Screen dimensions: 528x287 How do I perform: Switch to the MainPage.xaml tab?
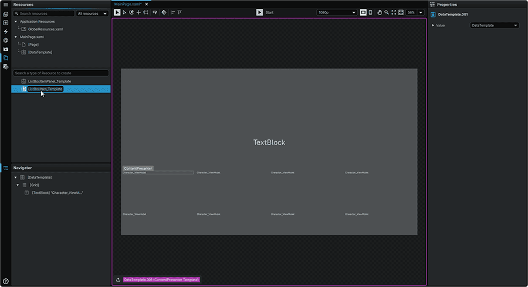(128, 4)
